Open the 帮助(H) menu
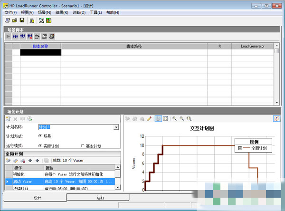Viewport: 285px width, 211px height. coord(113,12)
